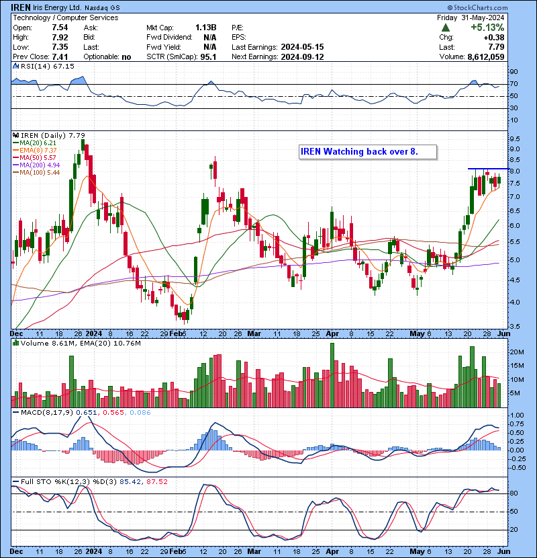Screen dimensions: 537x558
Task: Click the Last price 7.79 in header
Action: point(497,47)
